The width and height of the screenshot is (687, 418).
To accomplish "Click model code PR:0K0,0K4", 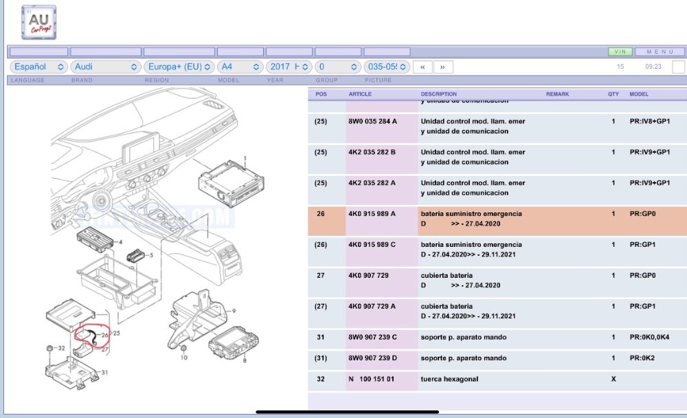I will click(x=649, y=338).
